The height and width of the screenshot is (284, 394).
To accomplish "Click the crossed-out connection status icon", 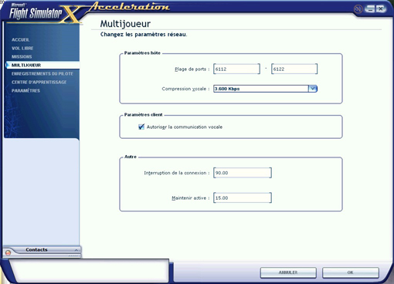I will [358, 9].
